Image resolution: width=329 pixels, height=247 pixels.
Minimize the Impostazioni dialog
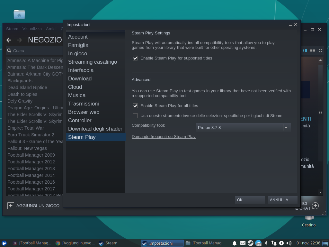(290, 25)
